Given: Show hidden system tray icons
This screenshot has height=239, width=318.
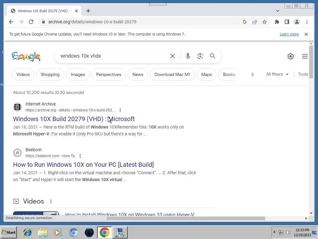Looking at the screenshot, I should [x=274, y=232].
